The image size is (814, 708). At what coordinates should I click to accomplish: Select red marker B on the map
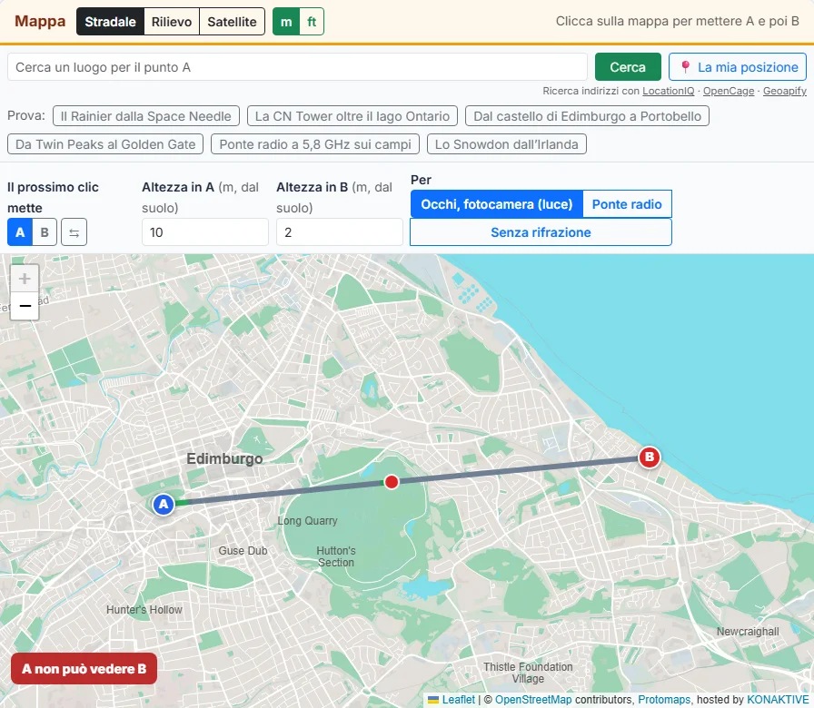click(649, 457)
